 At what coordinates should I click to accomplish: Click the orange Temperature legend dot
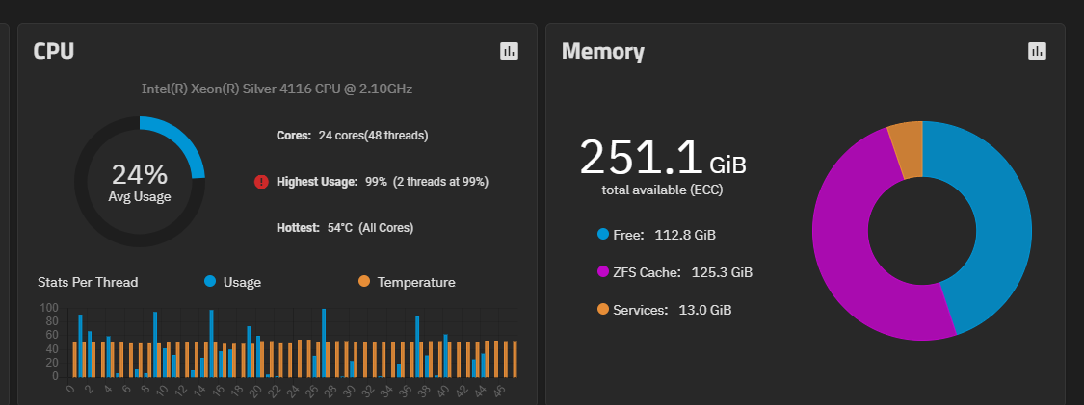click(x=364, y=282)
